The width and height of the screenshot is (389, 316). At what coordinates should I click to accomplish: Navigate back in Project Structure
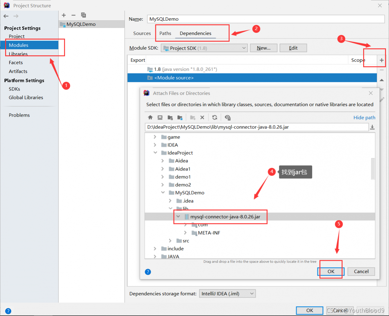pos(6,16)
